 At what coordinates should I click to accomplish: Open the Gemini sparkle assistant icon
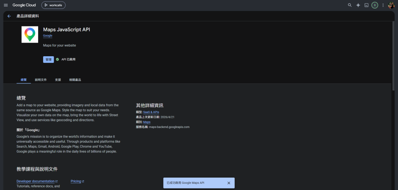(x=358, y=5)
